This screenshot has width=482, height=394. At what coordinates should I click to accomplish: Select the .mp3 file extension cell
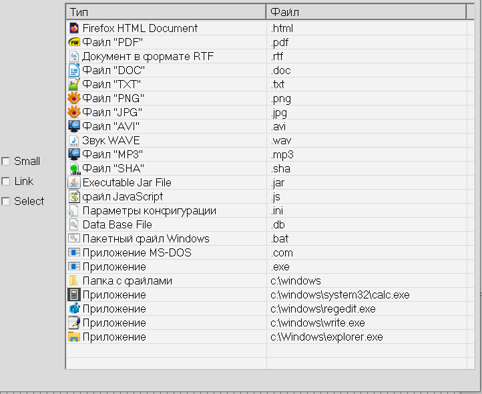[x=282, y=154]
